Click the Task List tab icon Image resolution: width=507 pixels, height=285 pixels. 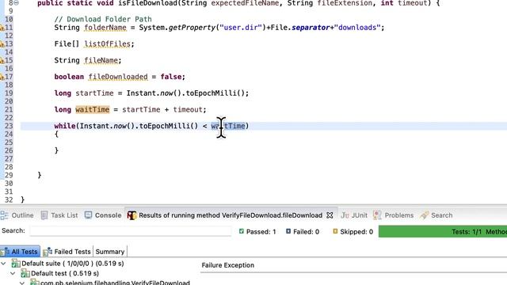44,215
